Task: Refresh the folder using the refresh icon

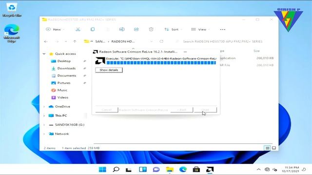Action: [x=161, y=41]
